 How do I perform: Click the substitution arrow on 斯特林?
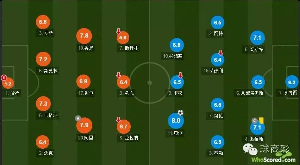pyautogui.click(x=119, y=32)
